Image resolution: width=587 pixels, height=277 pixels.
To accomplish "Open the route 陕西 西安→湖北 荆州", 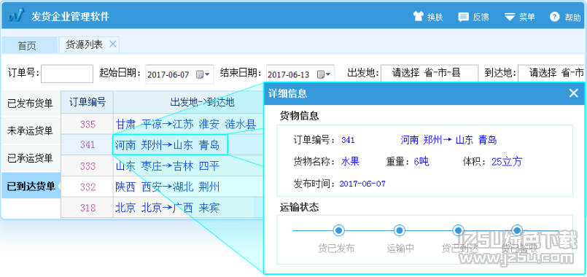I will pyautogui.click(x=167, y=187).
